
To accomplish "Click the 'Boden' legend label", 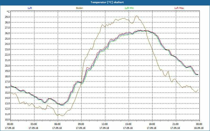I will 80,8.
